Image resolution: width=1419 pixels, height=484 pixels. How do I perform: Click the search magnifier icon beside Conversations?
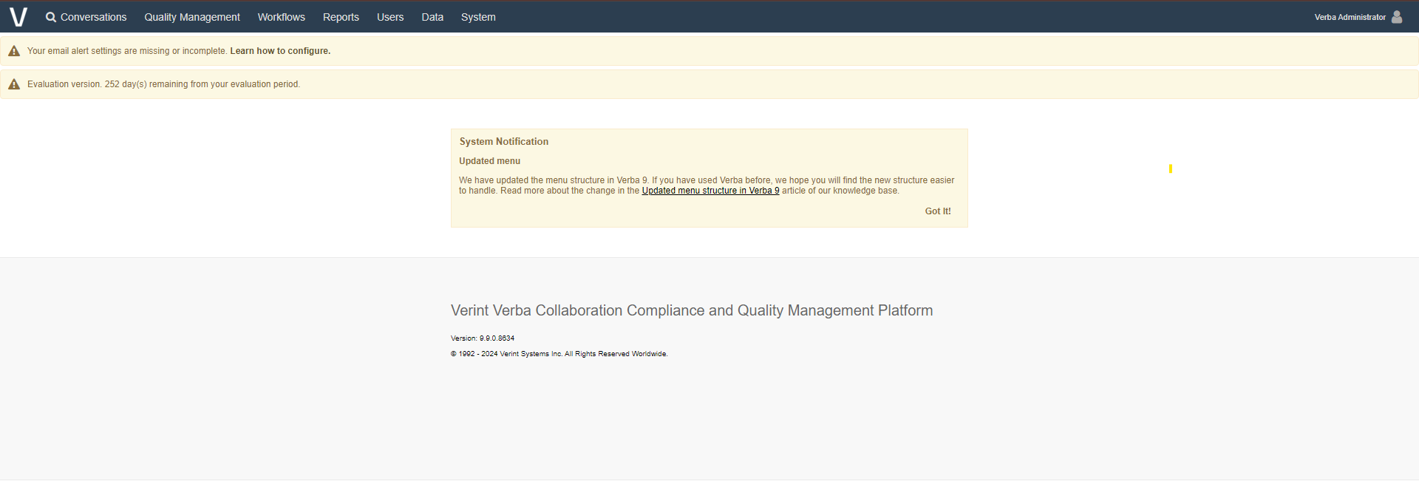pos(51,17)
